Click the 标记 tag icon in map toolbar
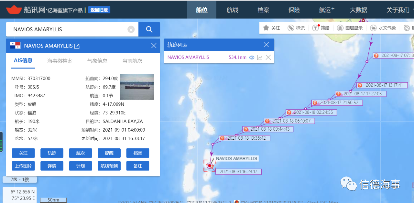 (x=291, y=28)
